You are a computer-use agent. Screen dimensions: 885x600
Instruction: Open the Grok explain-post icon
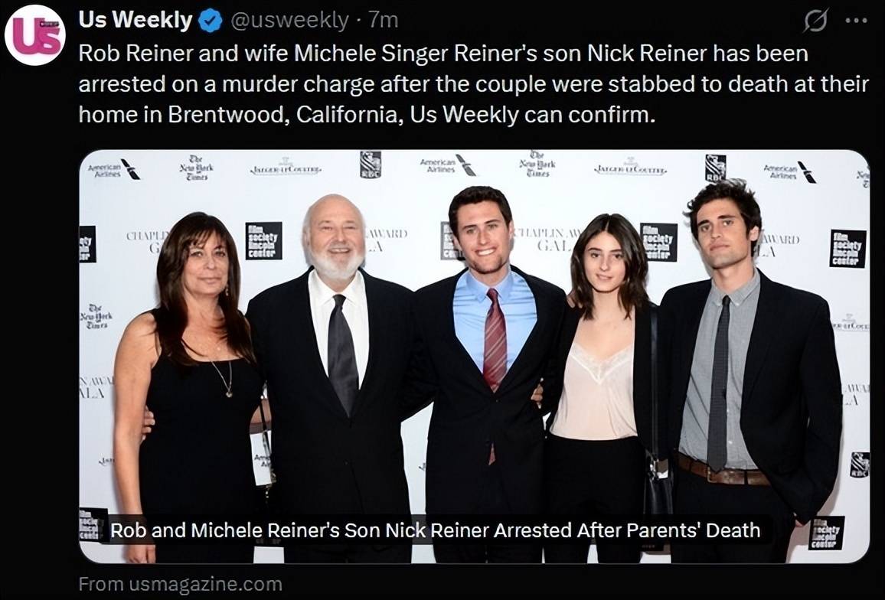pyautogui.click(x=815, y=21)
